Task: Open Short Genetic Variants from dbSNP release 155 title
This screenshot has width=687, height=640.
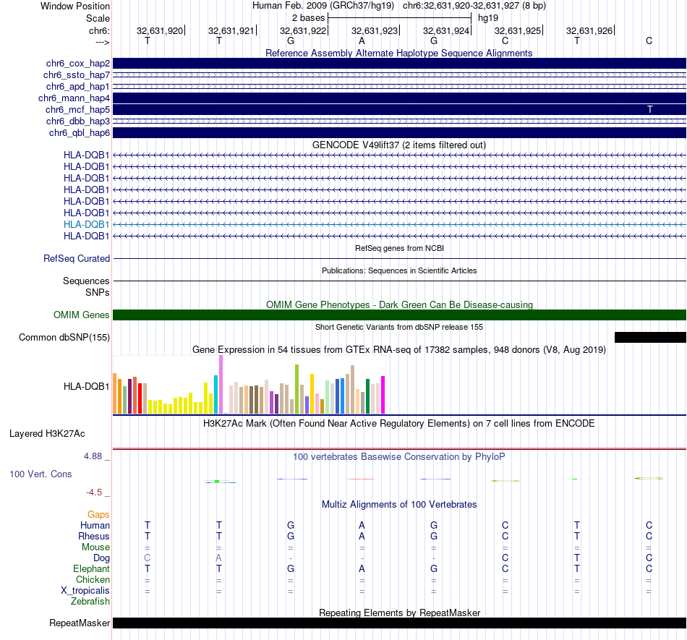Action: pyautogui.click(x=399, y=327)
